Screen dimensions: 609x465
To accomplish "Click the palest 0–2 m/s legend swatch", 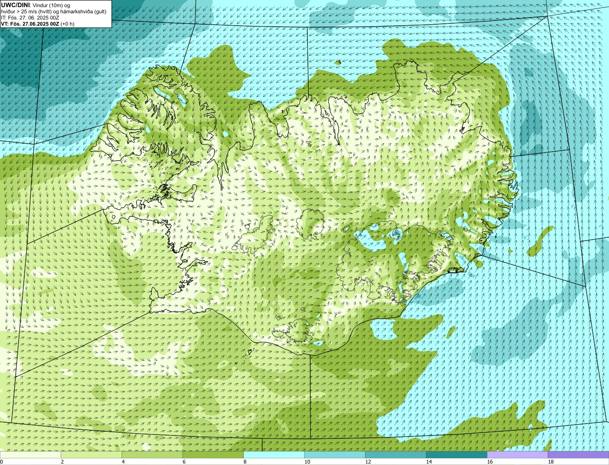I will click(30, 455).
